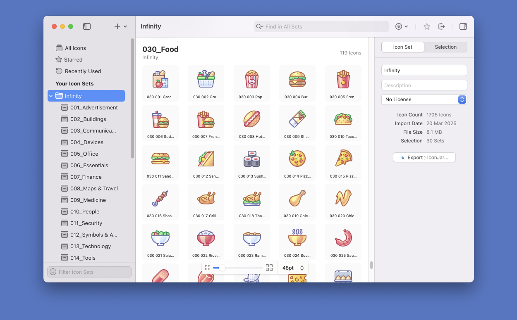Viewport: 517px width, 320px height.
Task: Toggle the right inspector panel
Action: (463, 26)
